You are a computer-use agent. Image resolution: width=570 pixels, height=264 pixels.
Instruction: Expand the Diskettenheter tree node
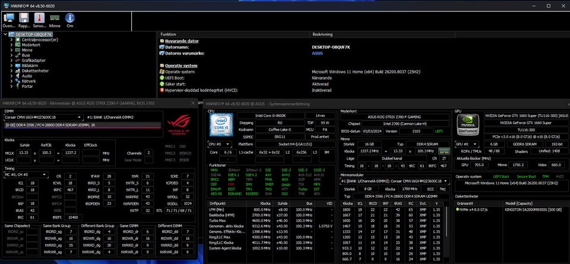tap(12, 71)
